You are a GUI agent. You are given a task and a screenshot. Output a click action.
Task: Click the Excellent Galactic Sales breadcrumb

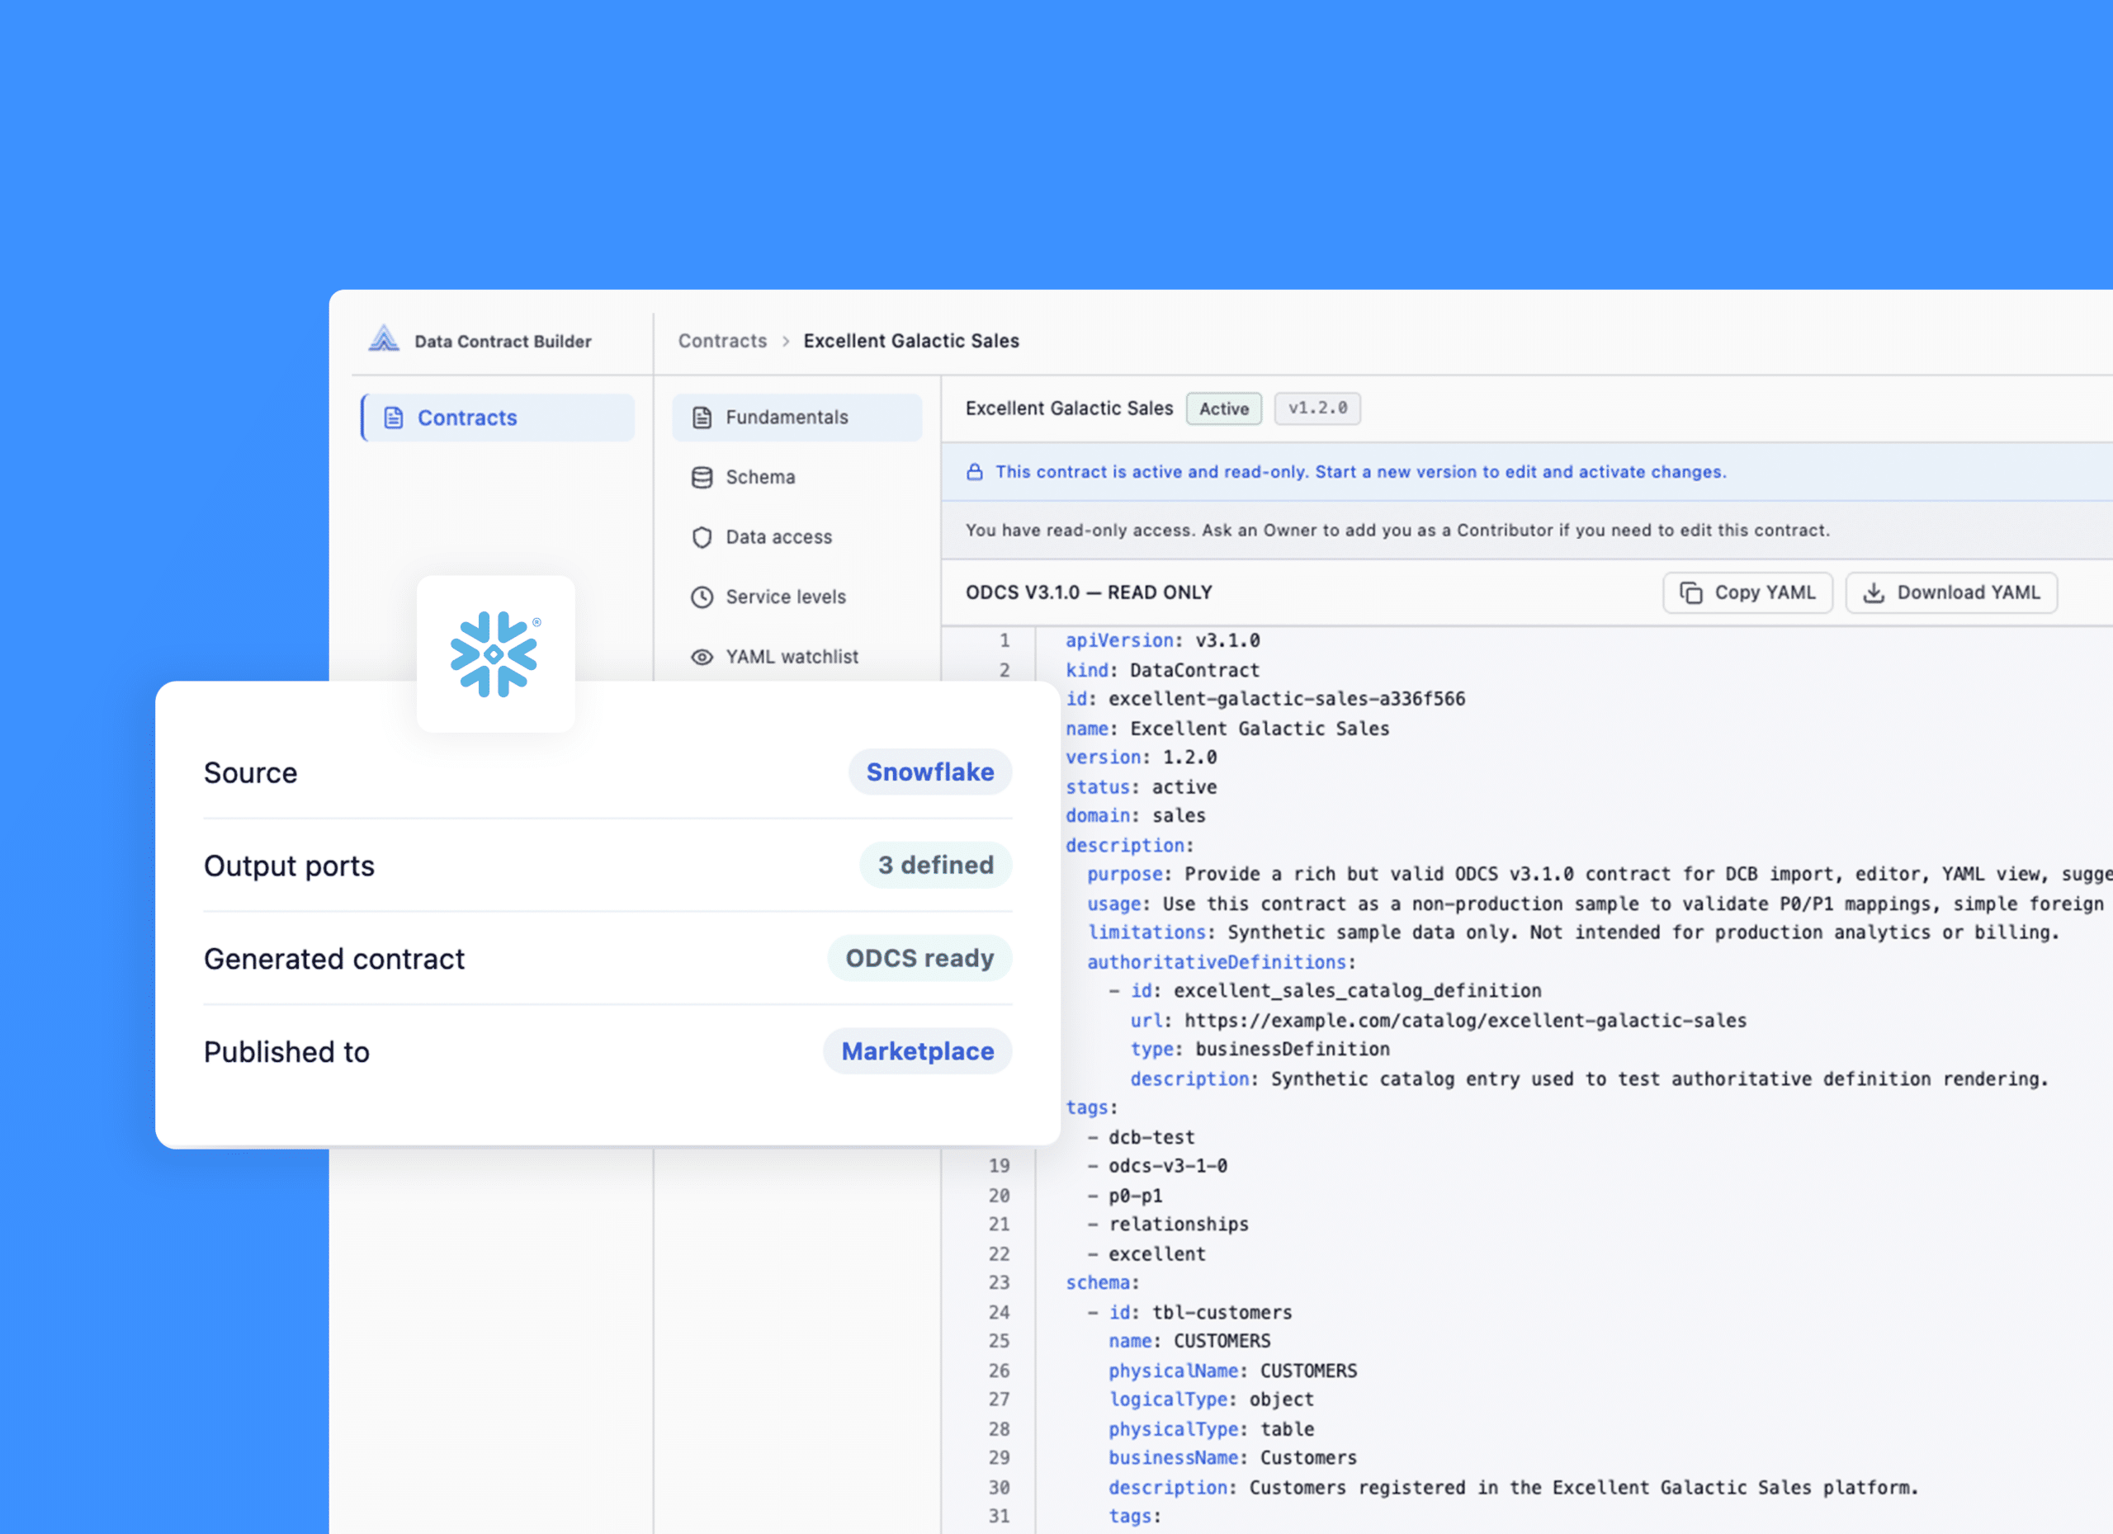pyautogui.click(x=911, y=341)
